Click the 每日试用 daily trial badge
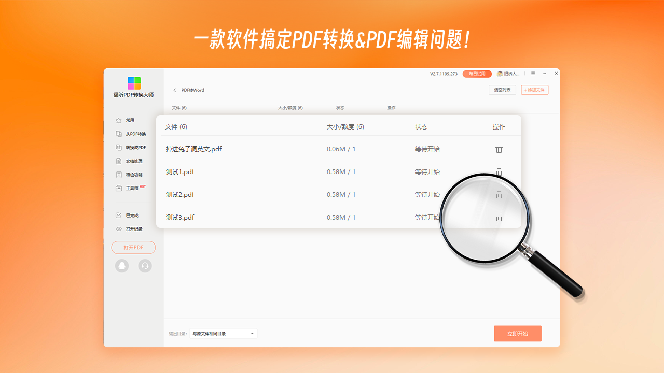This screenshot has width=664, height=373. (x=476, y=74)
